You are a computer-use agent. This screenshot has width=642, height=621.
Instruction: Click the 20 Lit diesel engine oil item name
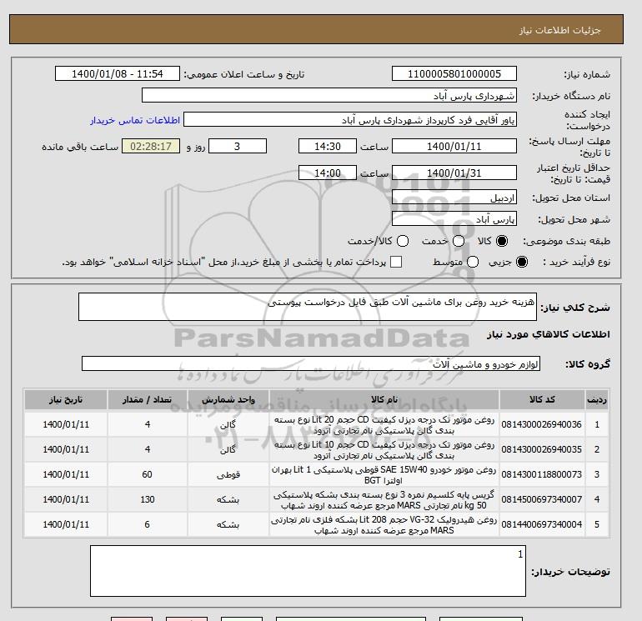coord(384,425)
